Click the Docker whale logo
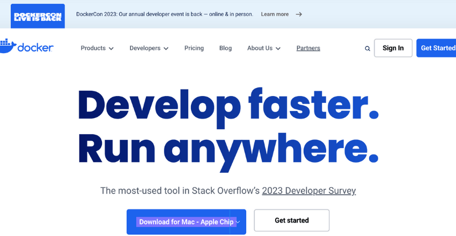Screen dimensions: 456x236 [26, 47]
